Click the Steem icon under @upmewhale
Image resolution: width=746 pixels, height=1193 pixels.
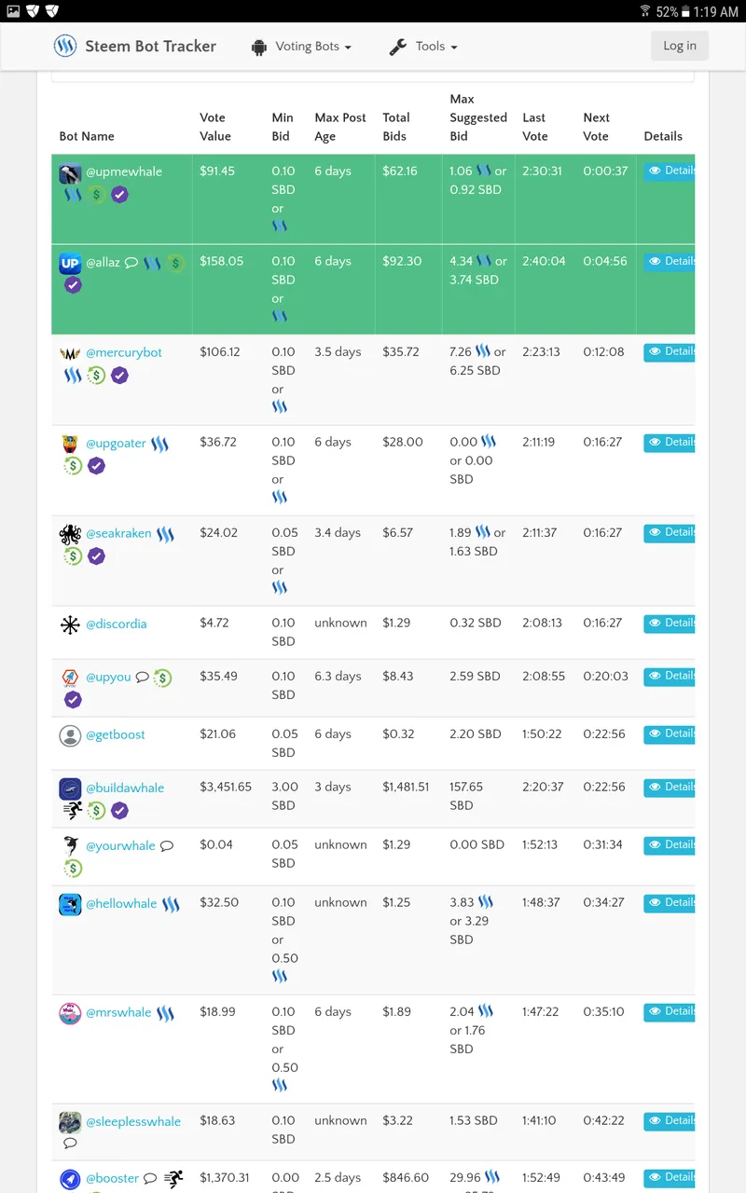73,195
